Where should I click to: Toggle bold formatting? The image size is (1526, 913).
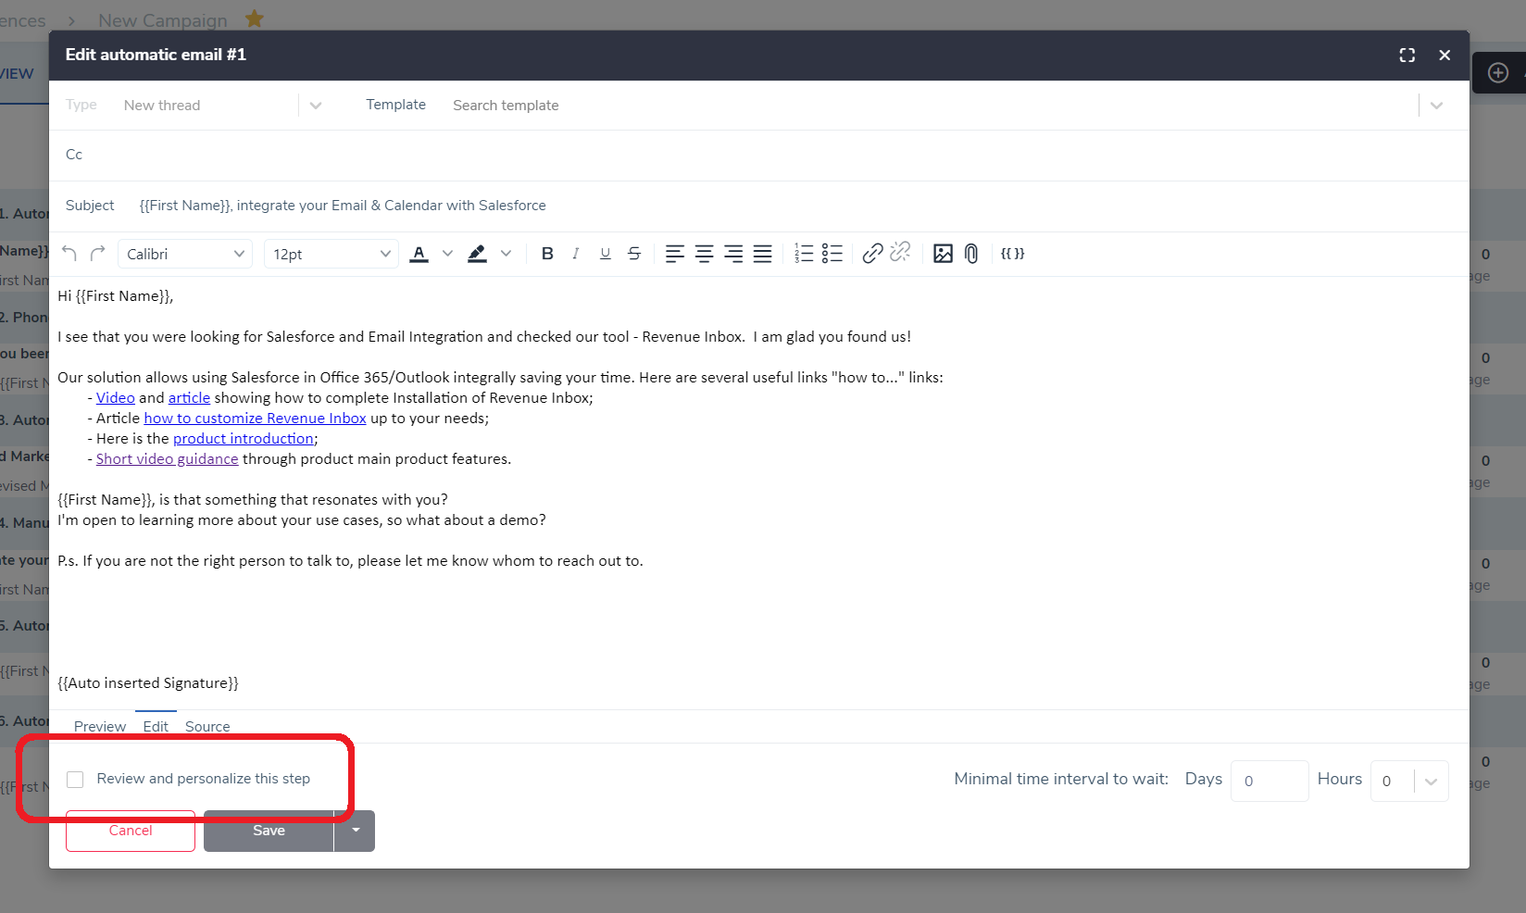547,254
